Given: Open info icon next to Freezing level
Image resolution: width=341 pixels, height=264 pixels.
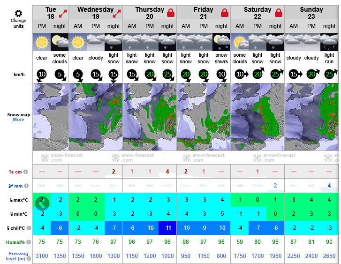Looking at the screenshot, I should click(x=29, y=259).
